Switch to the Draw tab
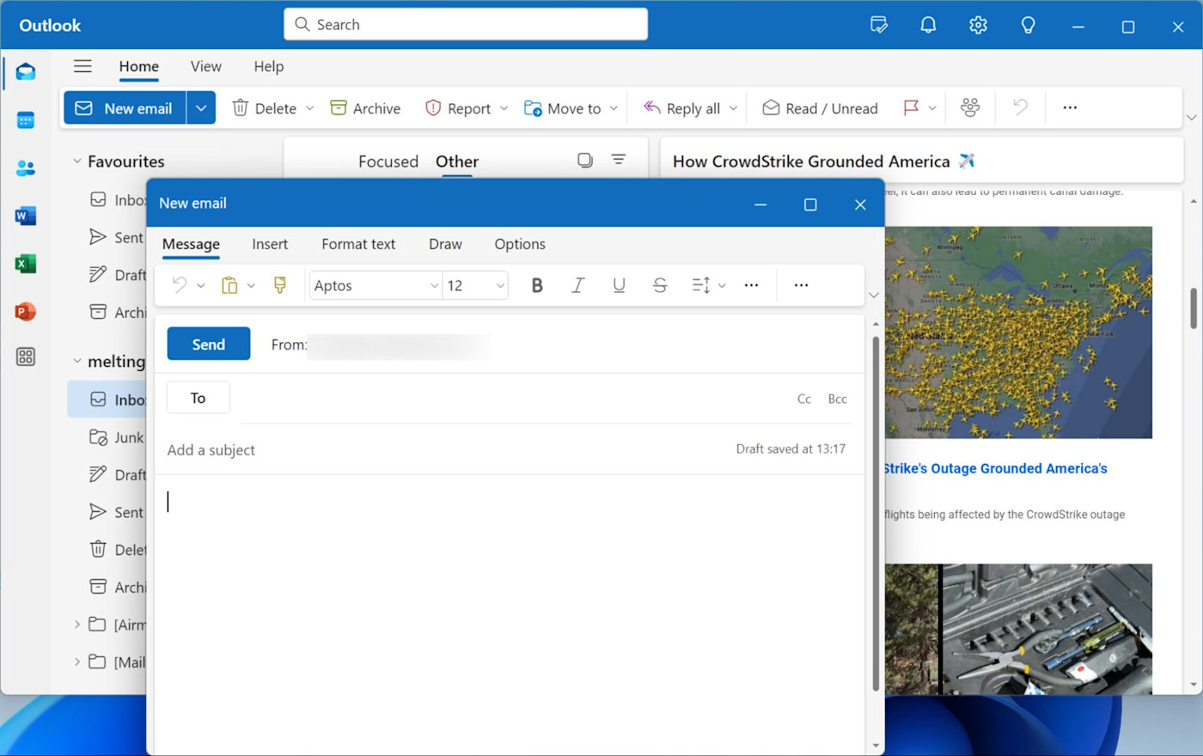 pyautogui.click(x=445, y=244)
